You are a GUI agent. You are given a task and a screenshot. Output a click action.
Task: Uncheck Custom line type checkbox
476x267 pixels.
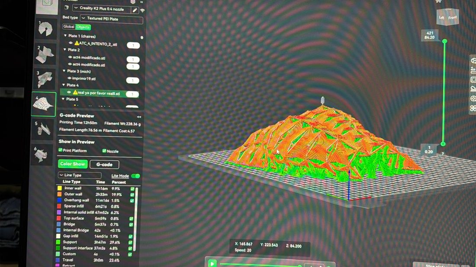tap(130, 254)
